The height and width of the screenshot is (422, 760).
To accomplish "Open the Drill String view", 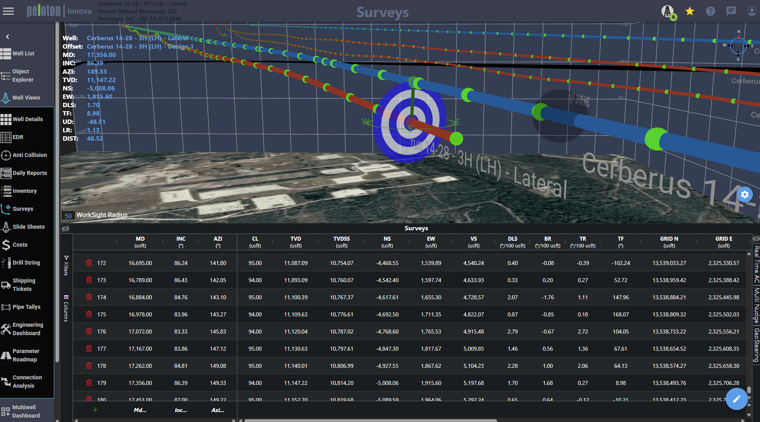I will [x=25, y=263].
